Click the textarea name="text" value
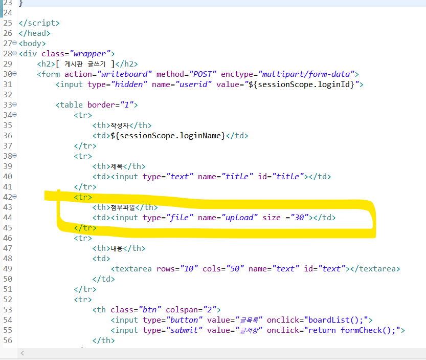Viewport: 426px width, 360px height. coord(285,268)
